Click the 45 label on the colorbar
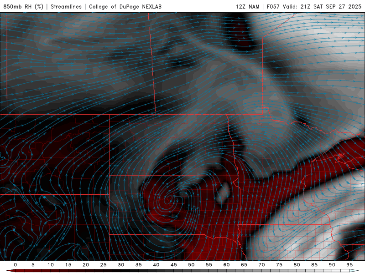The height and width of the screenshot is (273, 365). coord(174,265)
